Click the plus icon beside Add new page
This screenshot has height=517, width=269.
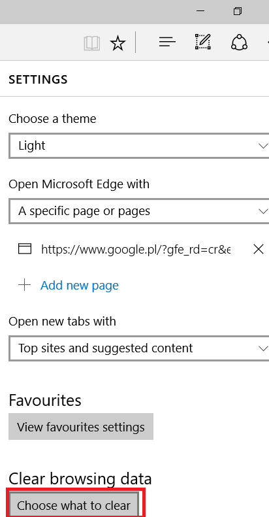pyautogui.click(x=24, y=285)
